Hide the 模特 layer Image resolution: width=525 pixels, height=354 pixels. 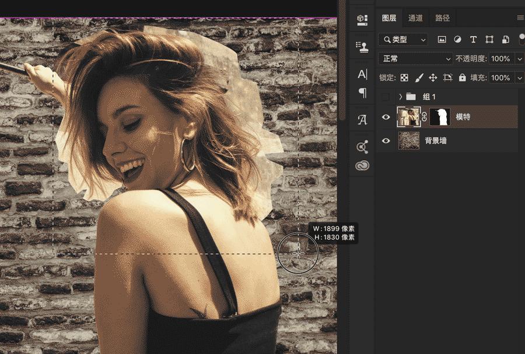click(x=386, y=117)
